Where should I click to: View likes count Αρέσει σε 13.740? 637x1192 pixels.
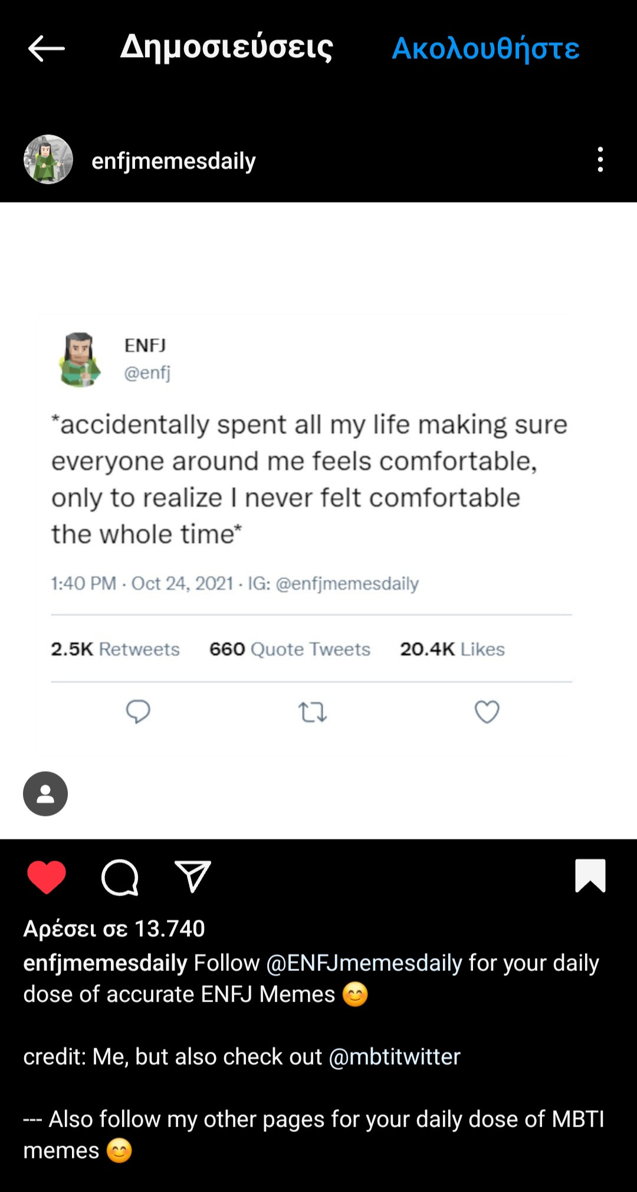[x=114, y=928]
